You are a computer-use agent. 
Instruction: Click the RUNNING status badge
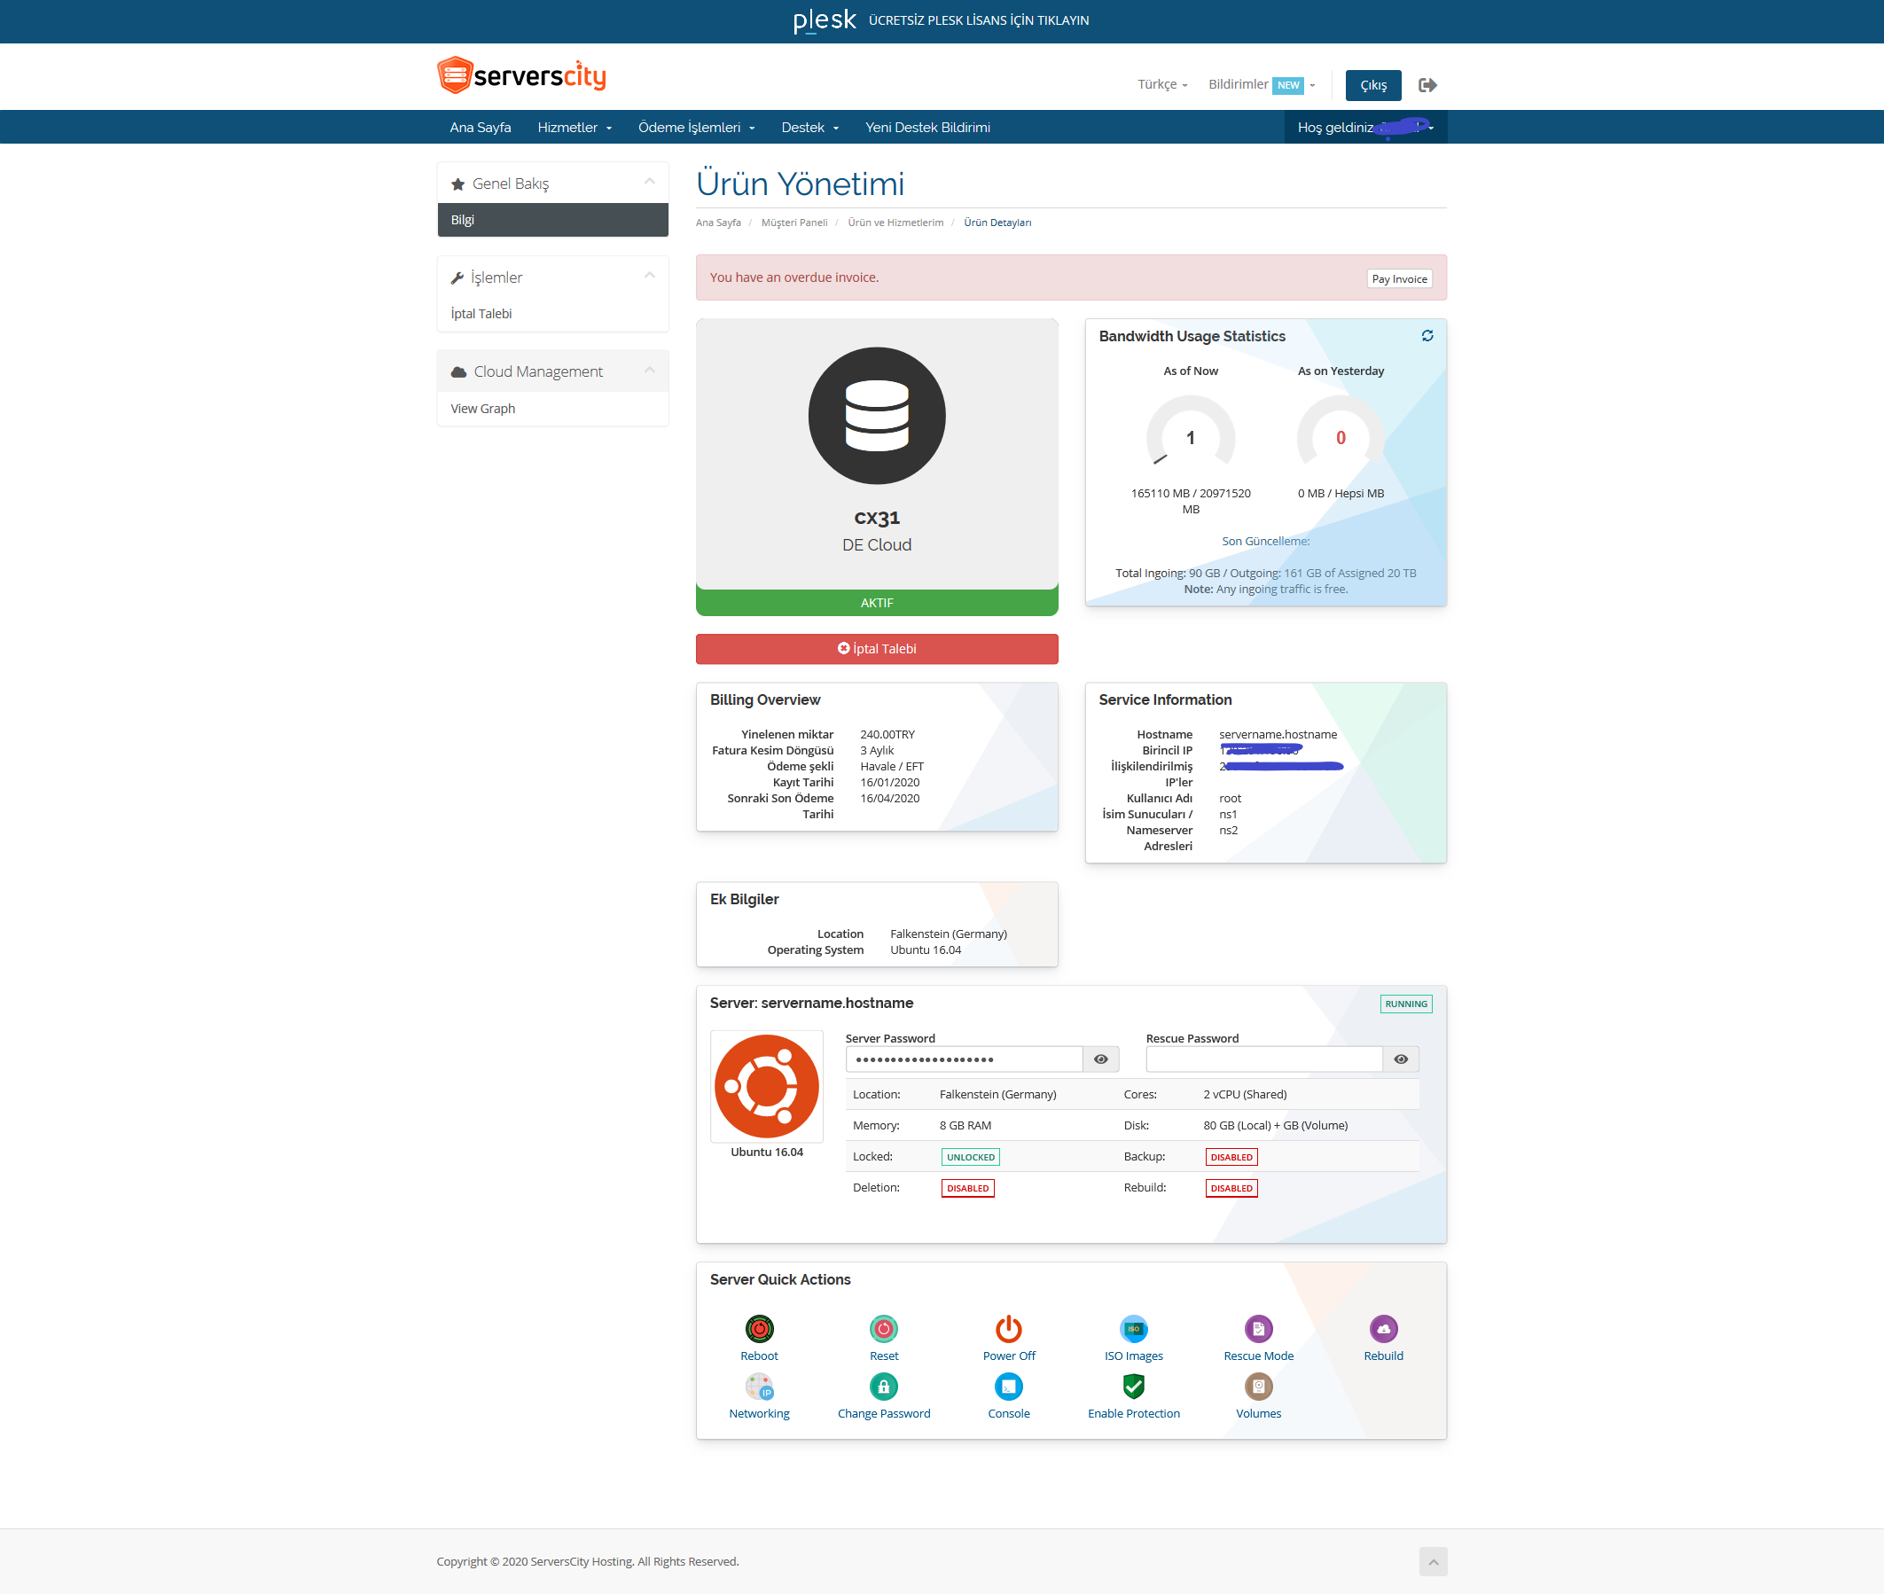(x=1406, y=1004)
